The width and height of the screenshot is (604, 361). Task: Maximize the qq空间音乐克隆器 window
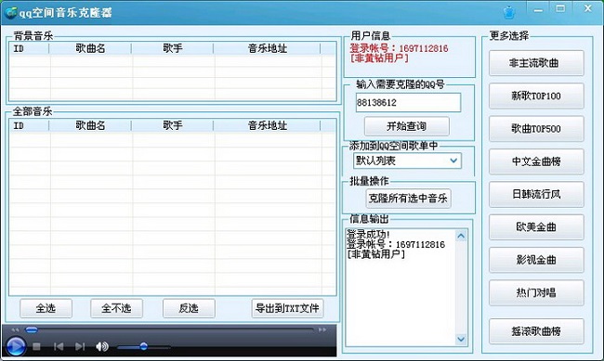[560, 8]
